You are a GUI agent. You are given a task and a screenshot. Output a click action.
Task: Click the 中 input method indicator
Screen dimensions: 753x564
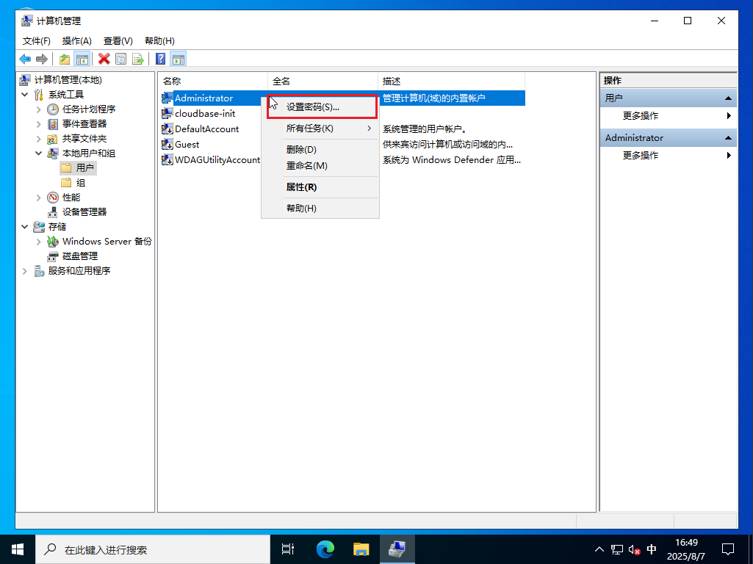(652, 549)
